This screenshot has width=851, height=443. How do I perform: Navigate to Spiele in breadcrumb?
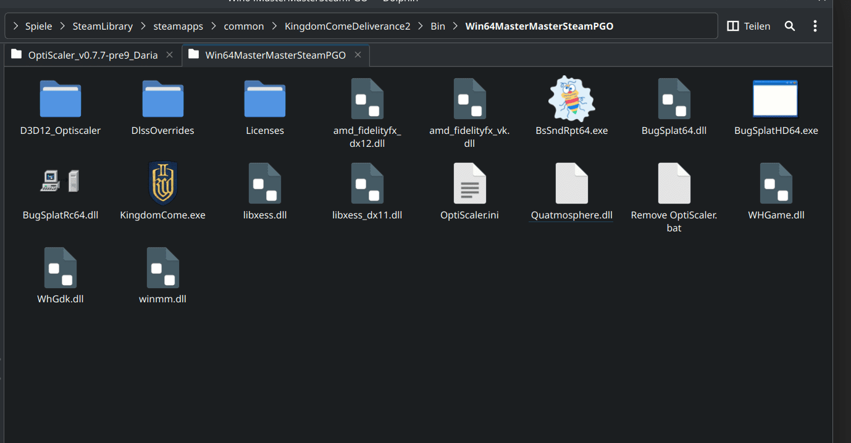38,26
